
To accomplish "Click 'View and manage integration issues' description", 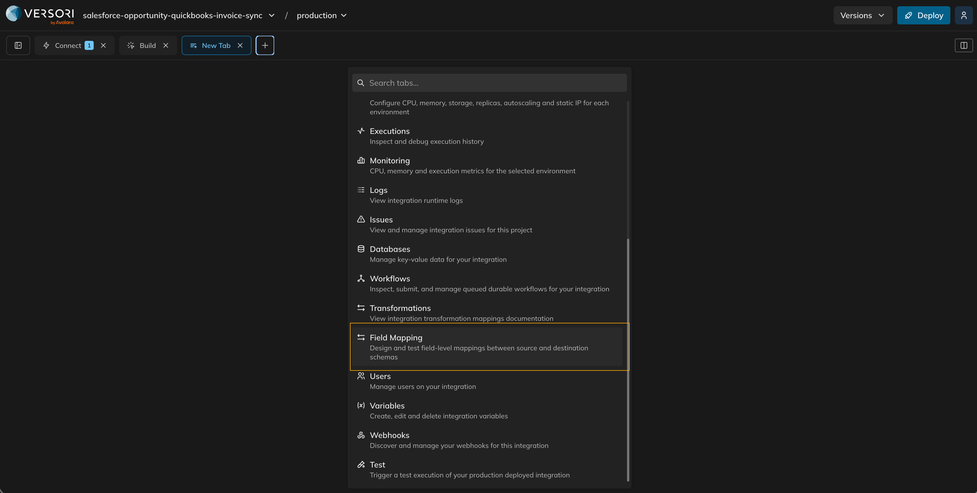I will coord(451,230).
